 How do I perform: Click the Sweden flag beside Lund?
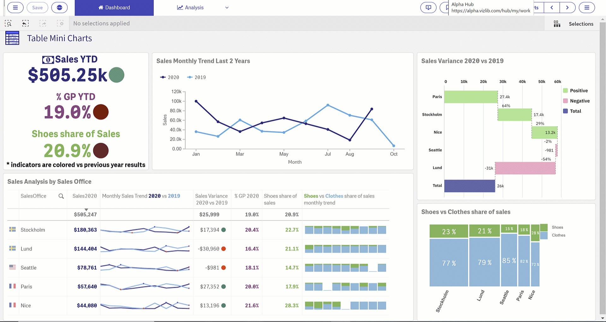[13, 248]
